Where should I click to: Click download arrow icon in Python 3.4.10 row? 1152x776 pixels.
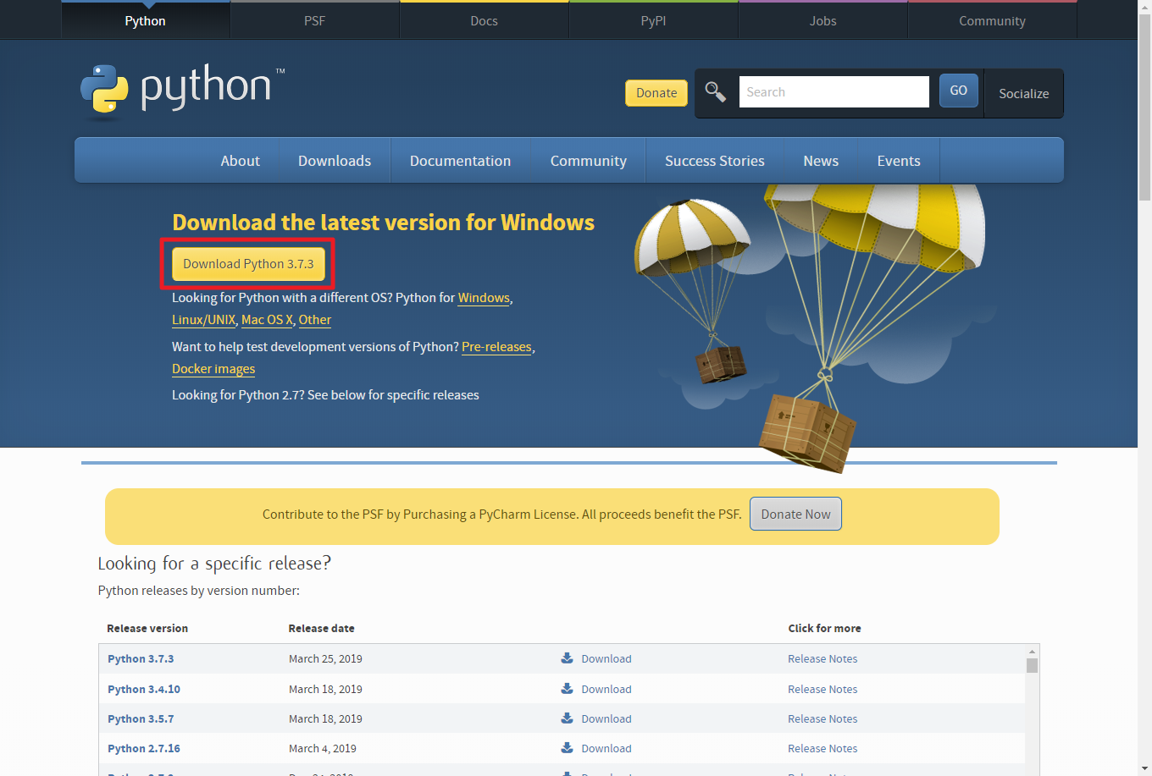[567, 688]
